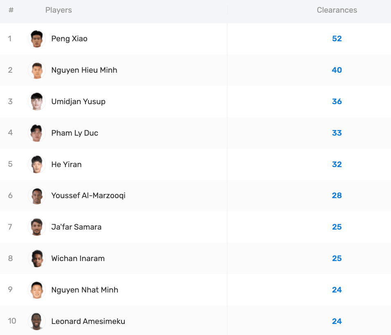Sort table by Clearances column header
The height and width of the screenshot is (335, 391).
click(x=337, y=10)
